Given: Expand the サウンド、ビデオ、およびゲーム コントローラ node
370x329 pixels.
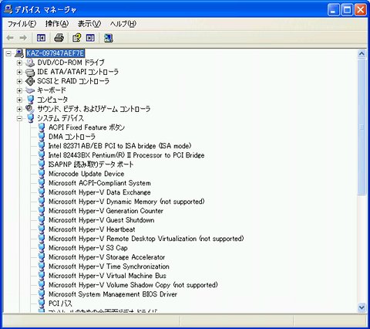Looking at the screenshot, I should click(19, 109).
